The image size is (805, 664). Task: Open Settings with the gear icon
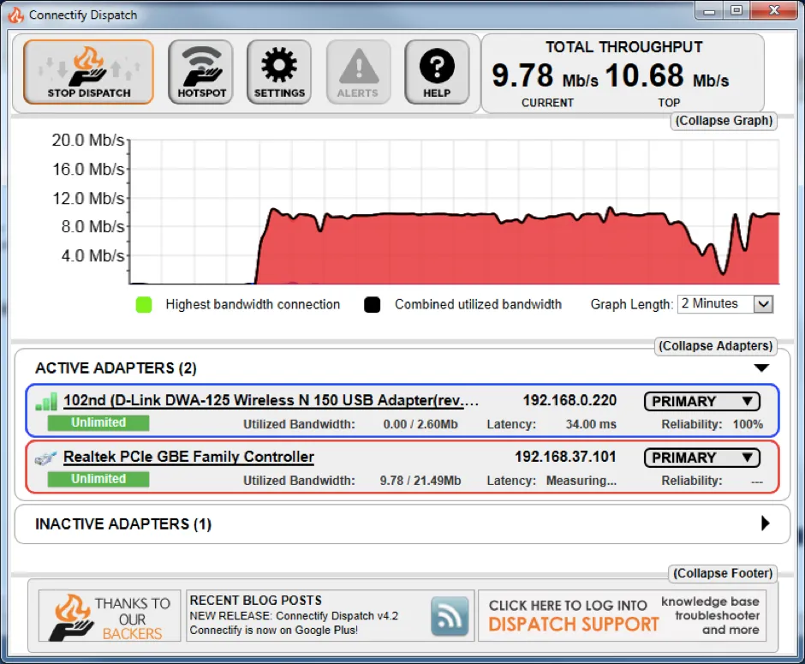(279, 72)
